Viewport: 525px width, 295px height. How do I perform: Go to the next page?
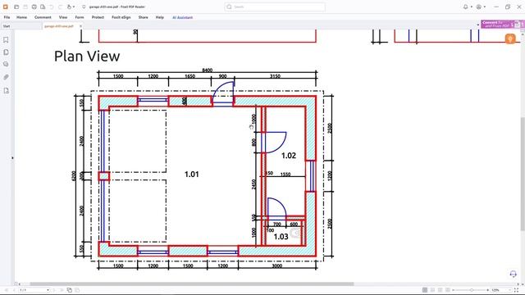coord(54,290)
